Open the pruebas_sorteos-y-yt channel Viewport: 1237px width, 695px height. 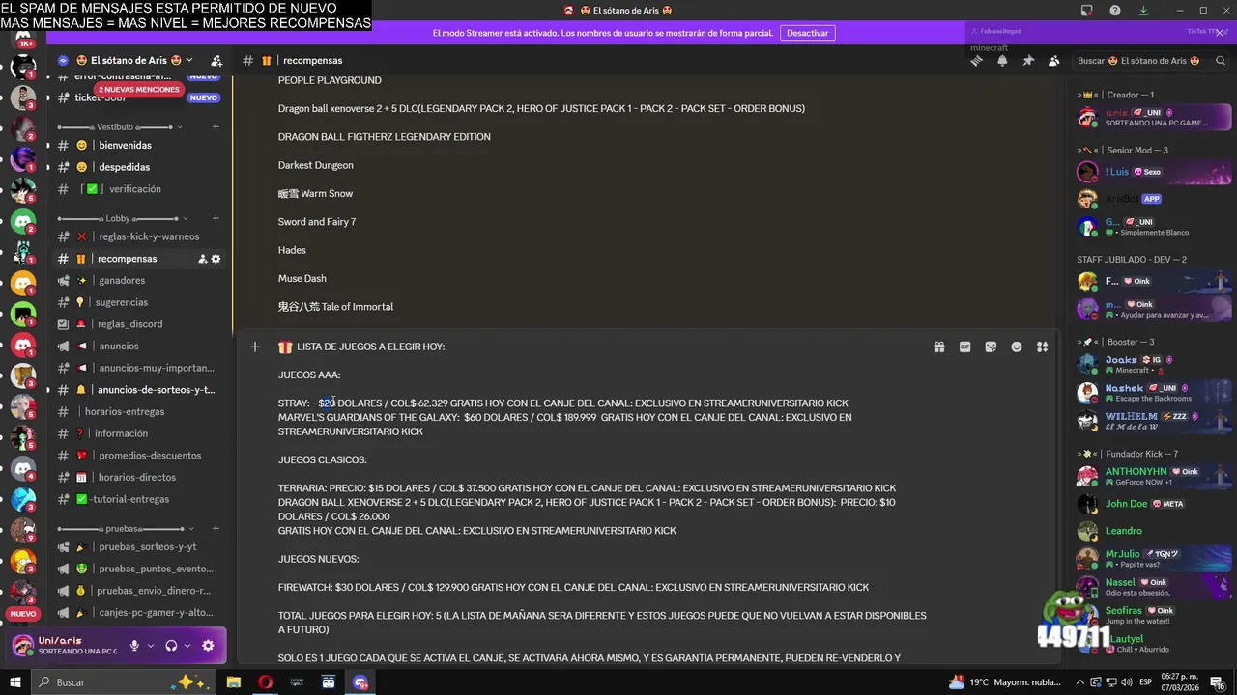click(x=139, y=546)
